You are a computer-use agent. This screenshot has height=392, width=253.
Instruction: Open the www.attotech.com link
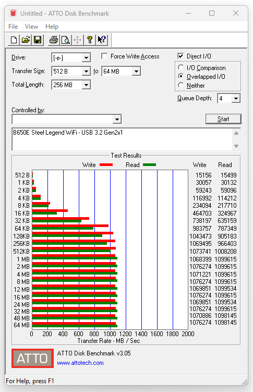pos(80,363)
